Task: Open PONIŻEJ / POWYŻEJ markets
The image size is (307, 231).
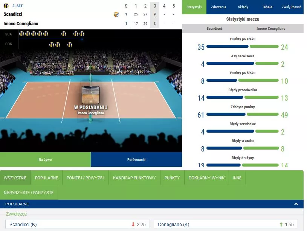Action: pos(86,178)
